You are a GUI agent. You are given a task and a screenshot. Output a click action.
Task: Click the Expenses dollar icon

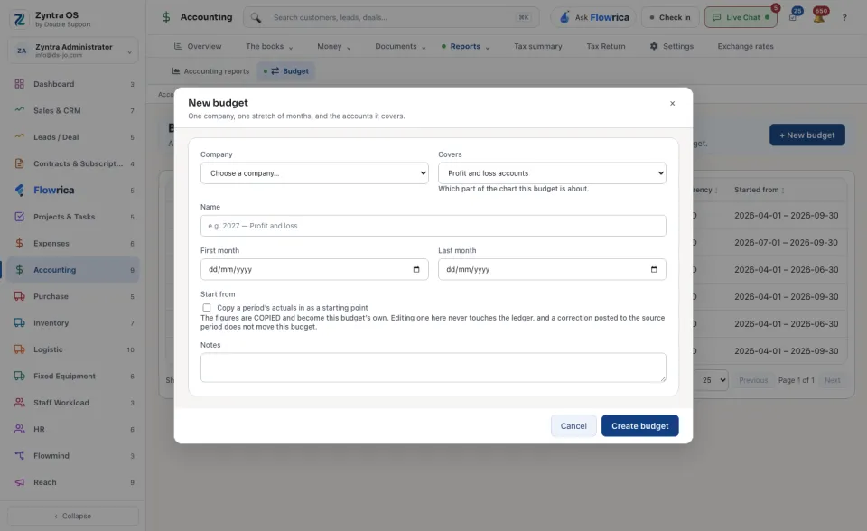[19, 243]
